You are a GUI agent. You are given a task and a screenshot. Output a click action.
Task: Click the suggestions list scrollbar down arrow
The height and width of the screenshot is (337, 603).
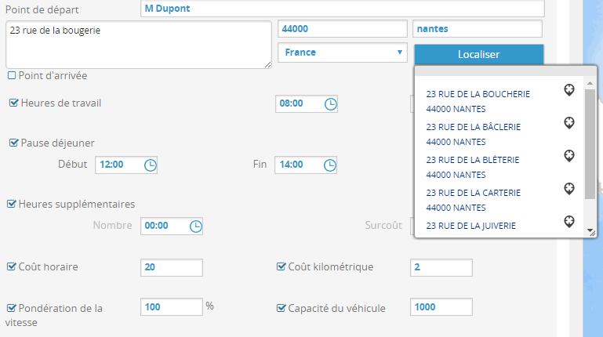pos(590,231)
